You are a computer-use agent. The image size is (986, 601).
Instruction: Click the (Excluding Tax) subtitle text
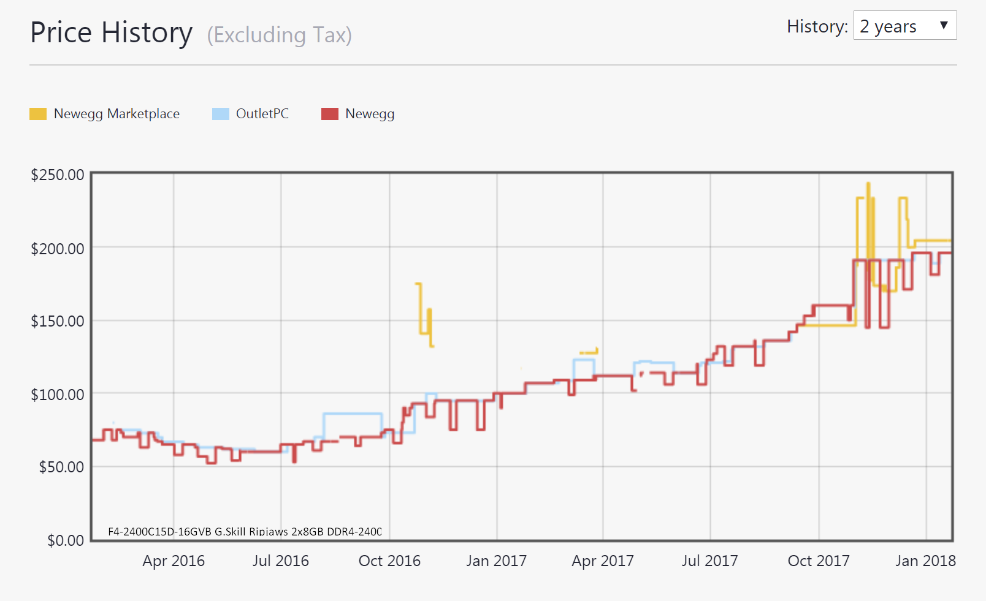tap(279, 35)
